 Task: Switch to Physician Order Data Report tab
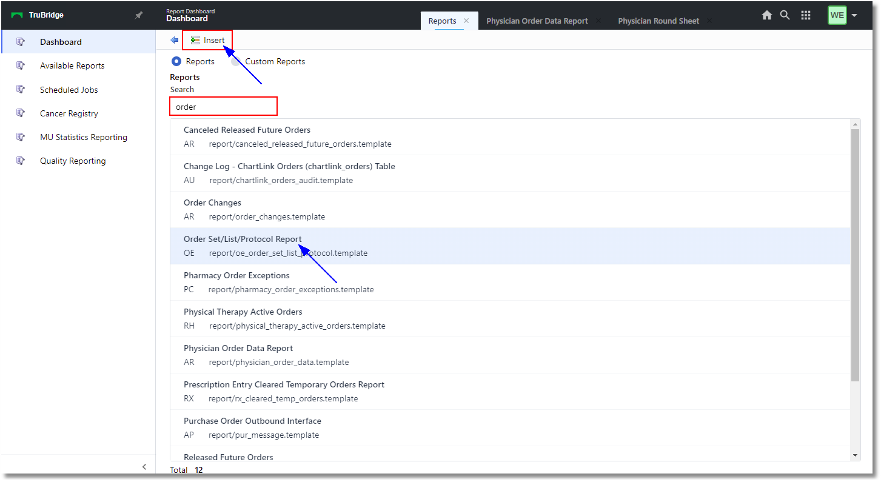point(537,21)
